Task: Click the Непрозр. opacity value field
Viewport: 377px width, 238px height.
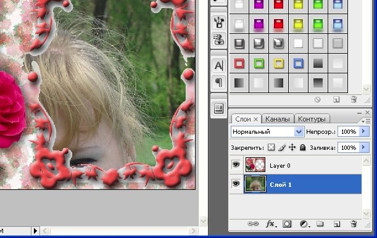Action: [x=349, y=131]
